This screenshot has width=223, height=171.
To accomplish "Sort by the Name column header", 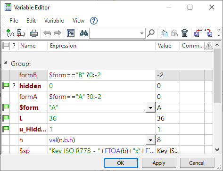I will [33, 46].
